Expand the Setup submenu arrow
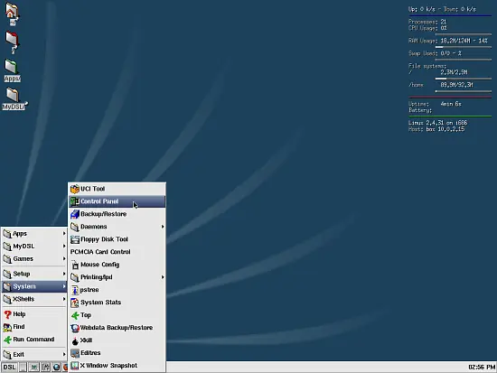The image size is (497, 373). [64, 274]
